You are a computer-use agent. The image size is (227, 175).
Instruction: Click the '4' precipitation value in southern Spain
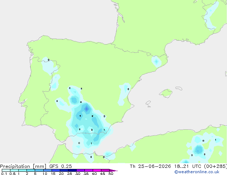click(80, 116)
